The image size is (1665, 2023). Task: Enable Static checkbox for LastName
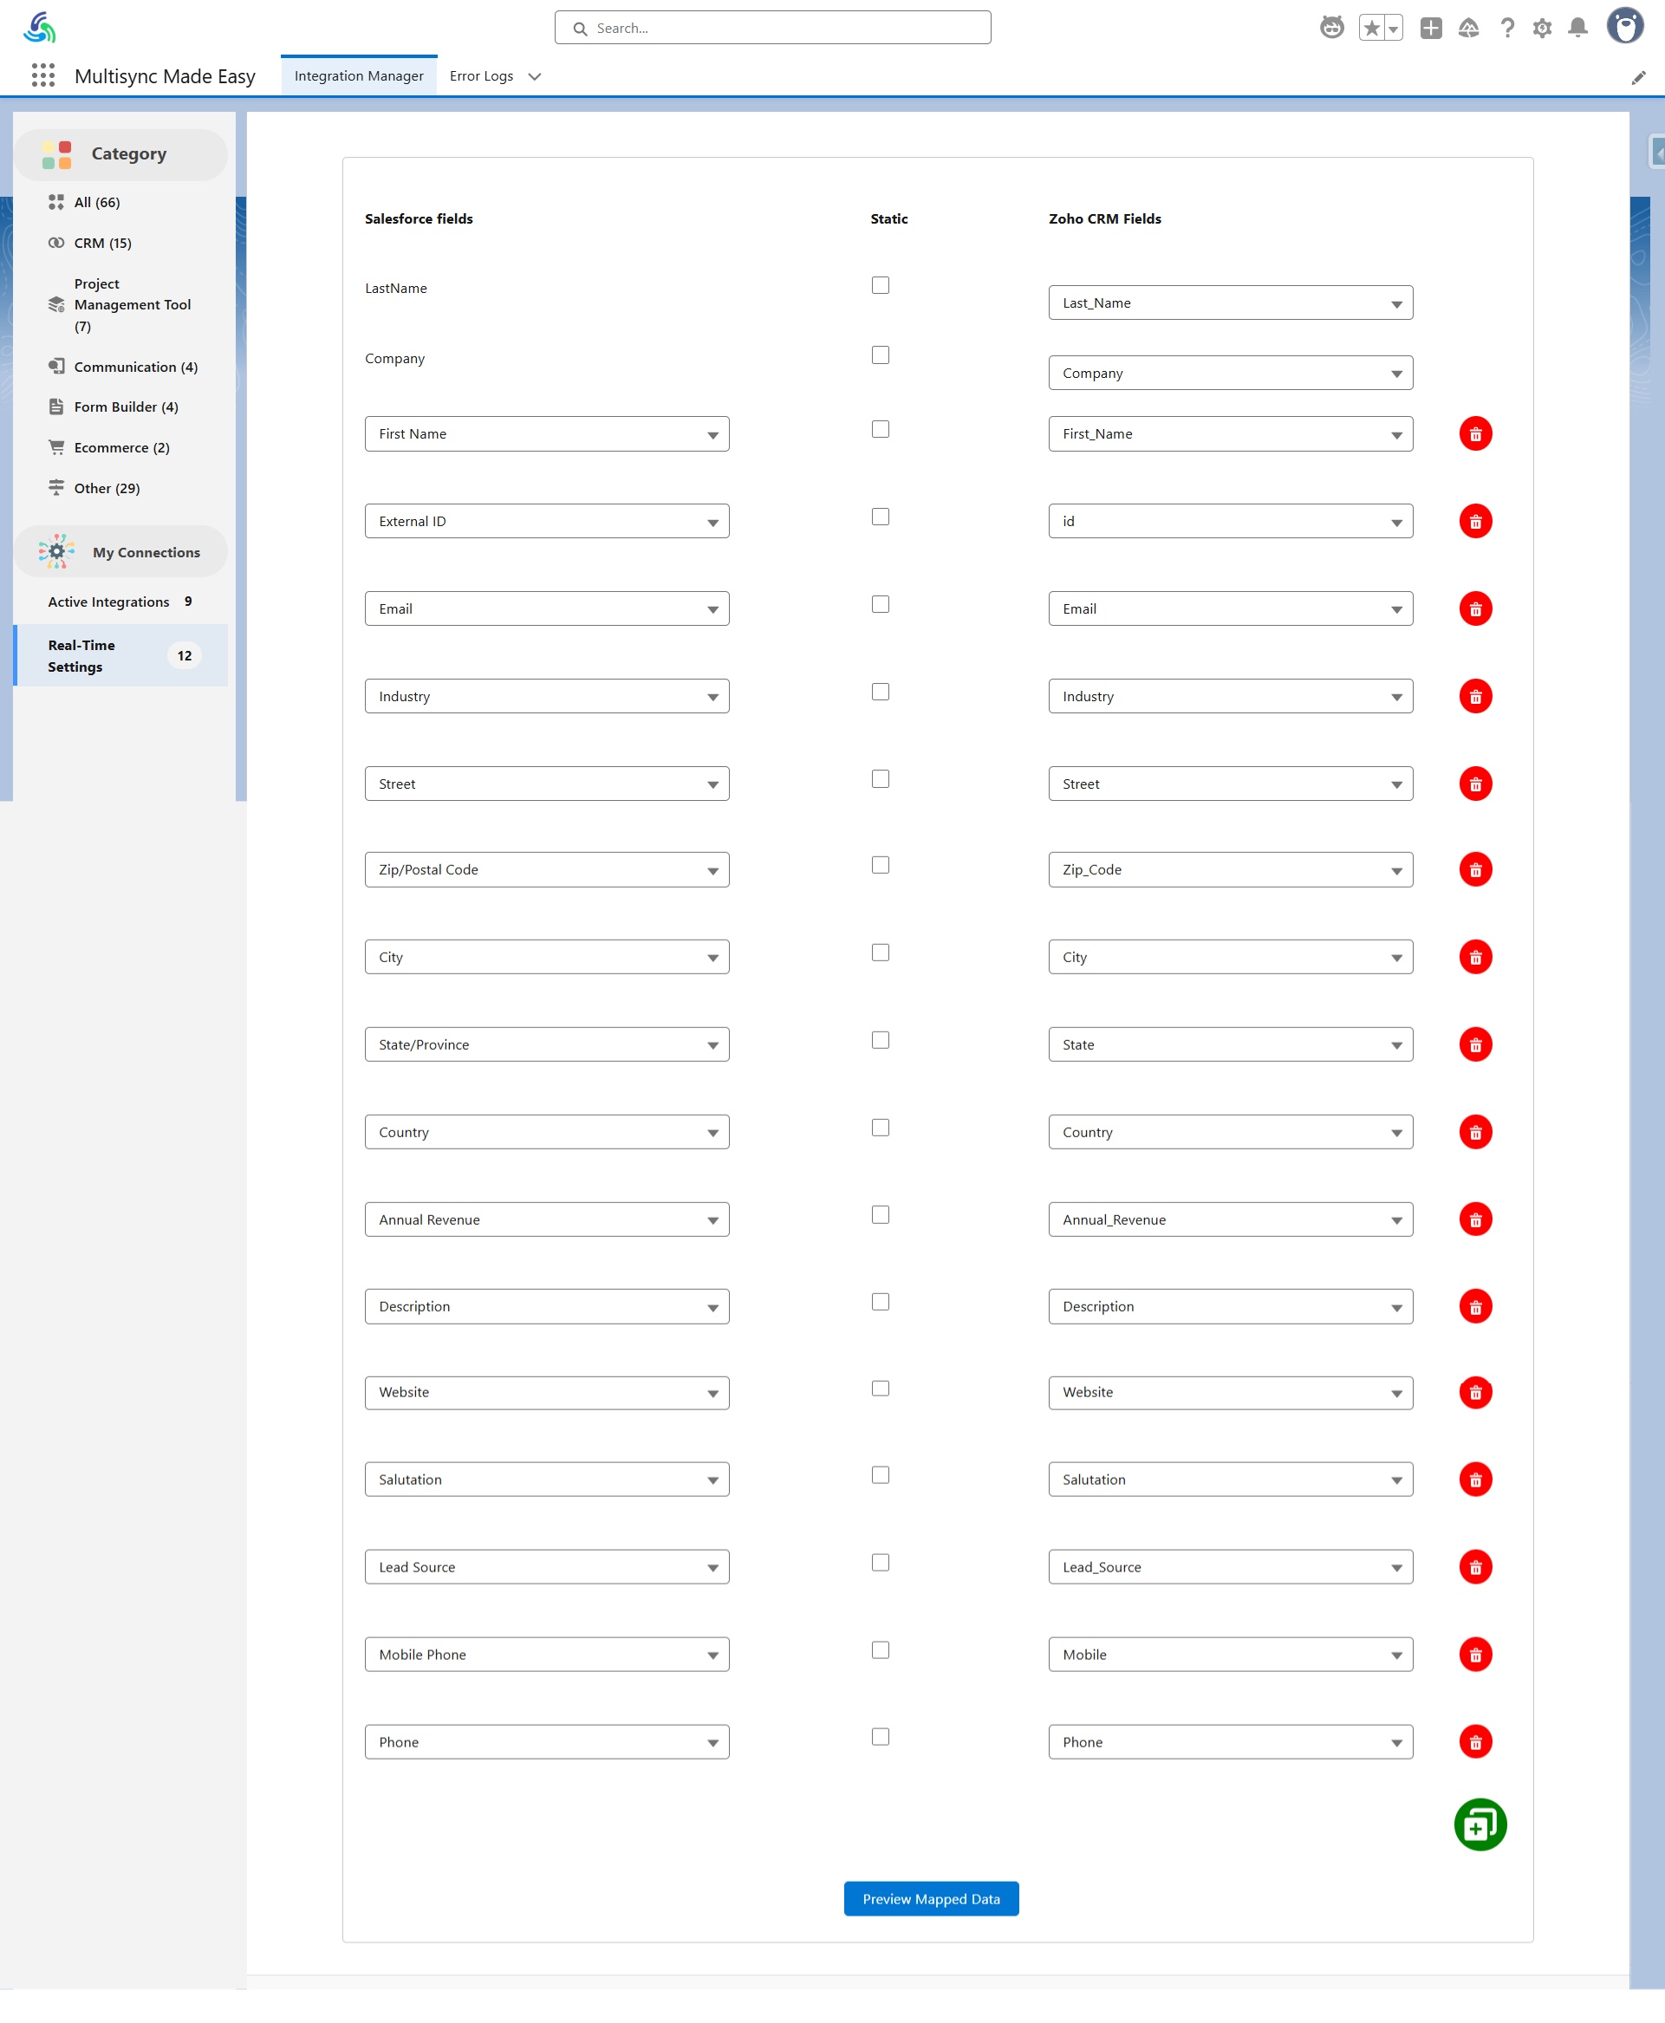click(880, 285)
